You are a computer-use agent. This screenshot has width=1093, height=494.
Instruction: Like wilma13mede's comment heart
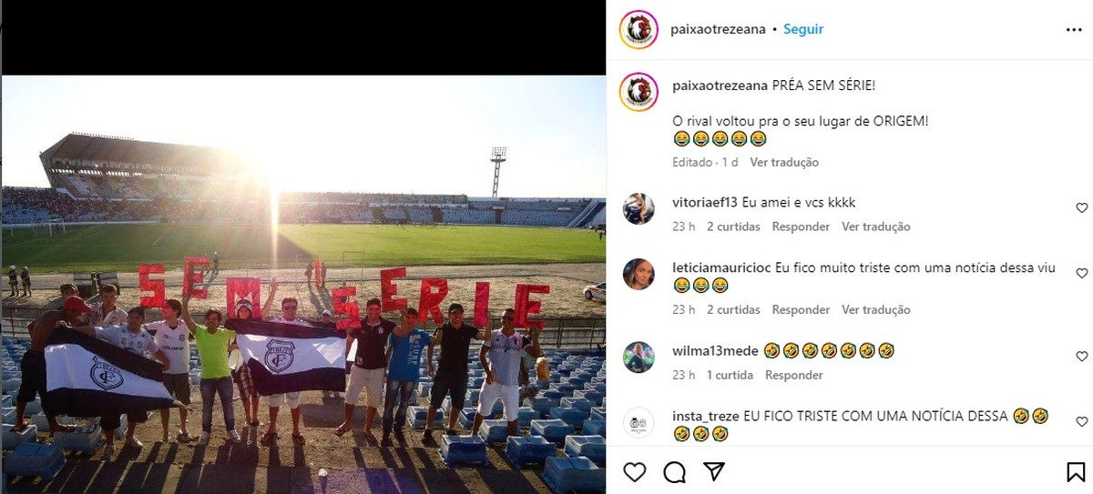point(1082,357)
